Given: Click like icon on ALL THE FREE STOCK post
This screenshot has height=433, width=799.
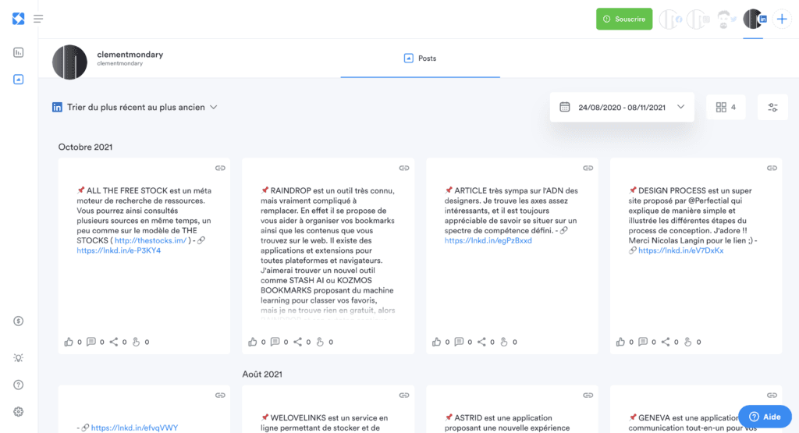Looking at the screenshot, I should 69,342.
